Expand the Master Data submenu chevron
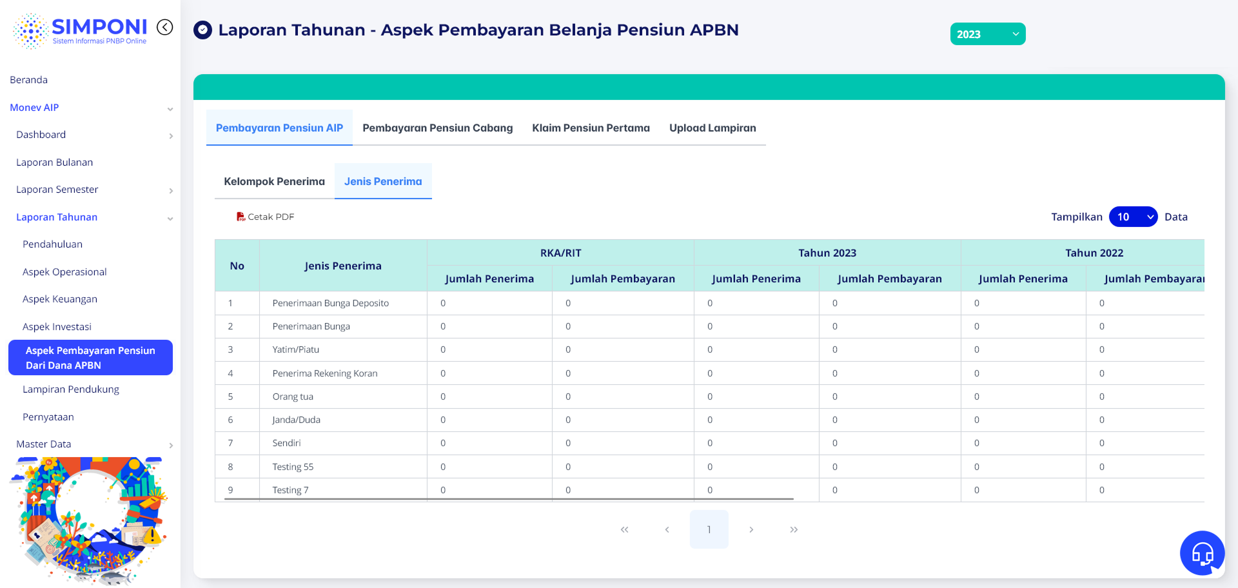1238x588 pixels. [171, 446]
